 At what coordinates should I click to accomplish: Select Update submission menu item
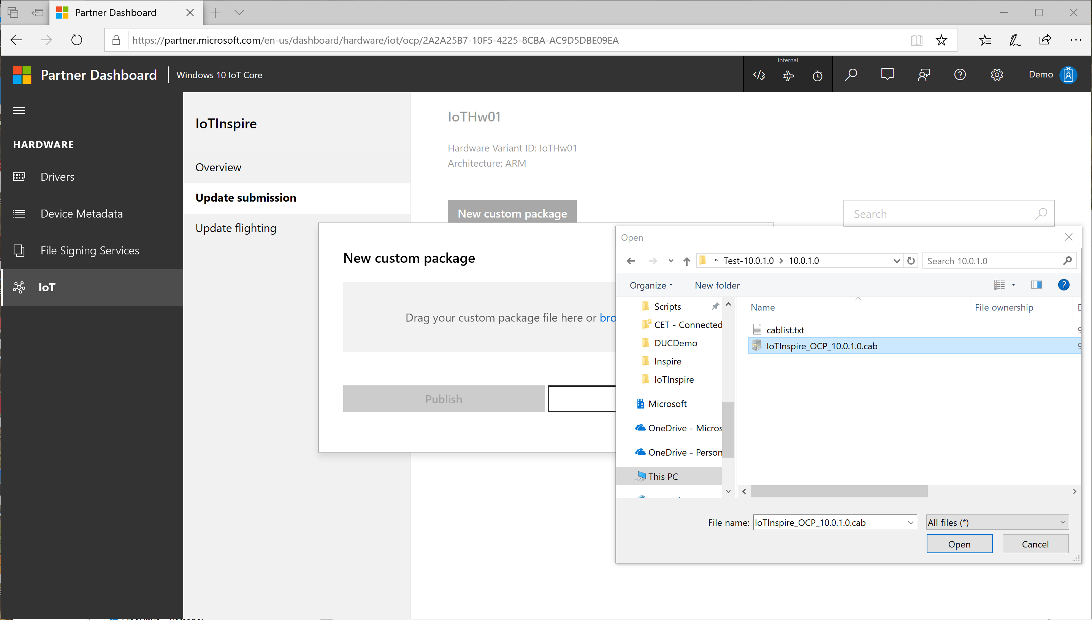(246, 197)
